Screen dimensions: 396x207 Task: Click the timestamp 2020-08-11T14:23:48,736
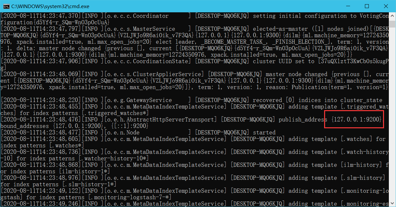(x=41, y=152)
